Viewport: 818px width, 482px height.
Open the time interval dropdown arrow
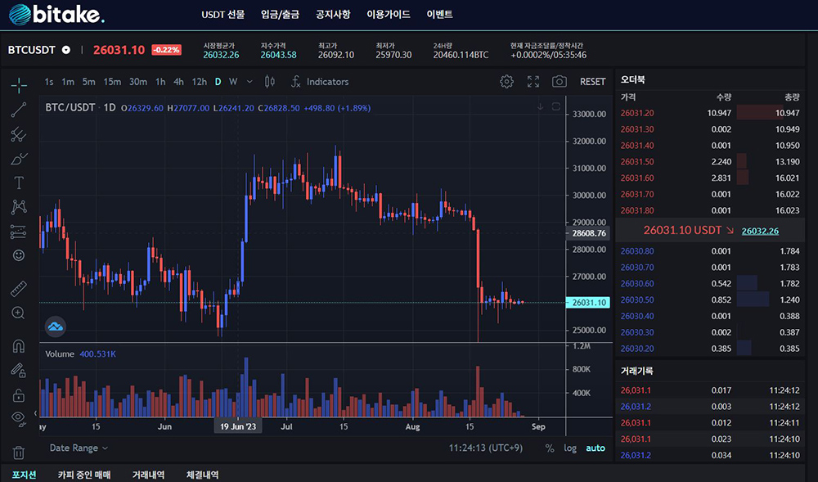point(249,82)
